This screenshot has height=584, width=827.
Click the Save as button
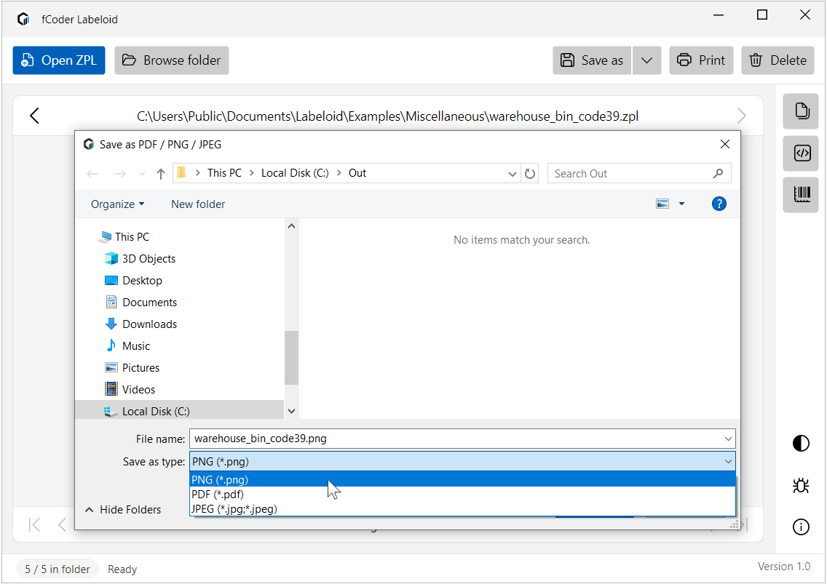pyautogui.click(x=592, y=60)
